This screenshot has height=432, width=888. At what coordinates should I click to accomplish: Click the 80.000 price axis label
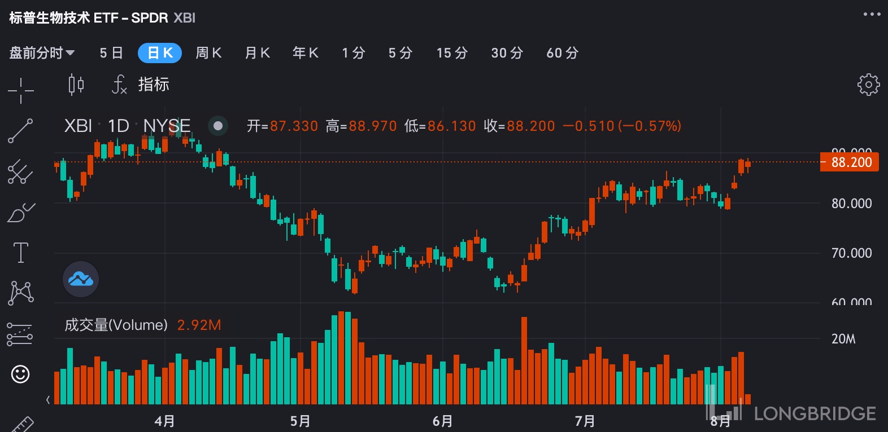click(x=852, y=204)
